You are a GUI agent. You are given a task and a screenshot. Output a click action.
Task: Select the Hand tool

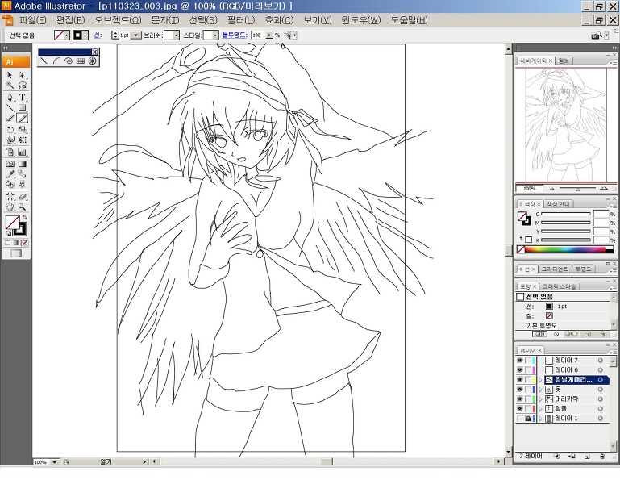pyautogui.click(x=10, y=207)
